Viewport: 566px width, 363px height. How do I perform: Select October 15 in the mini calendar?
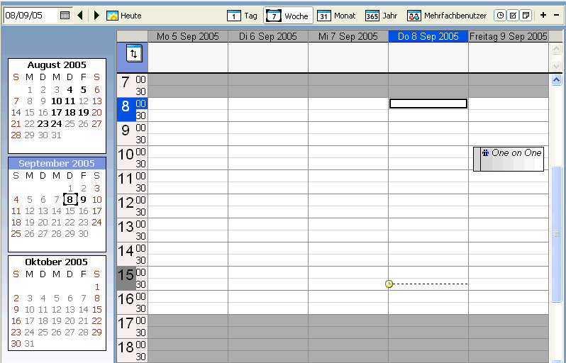tap(97, 310)
